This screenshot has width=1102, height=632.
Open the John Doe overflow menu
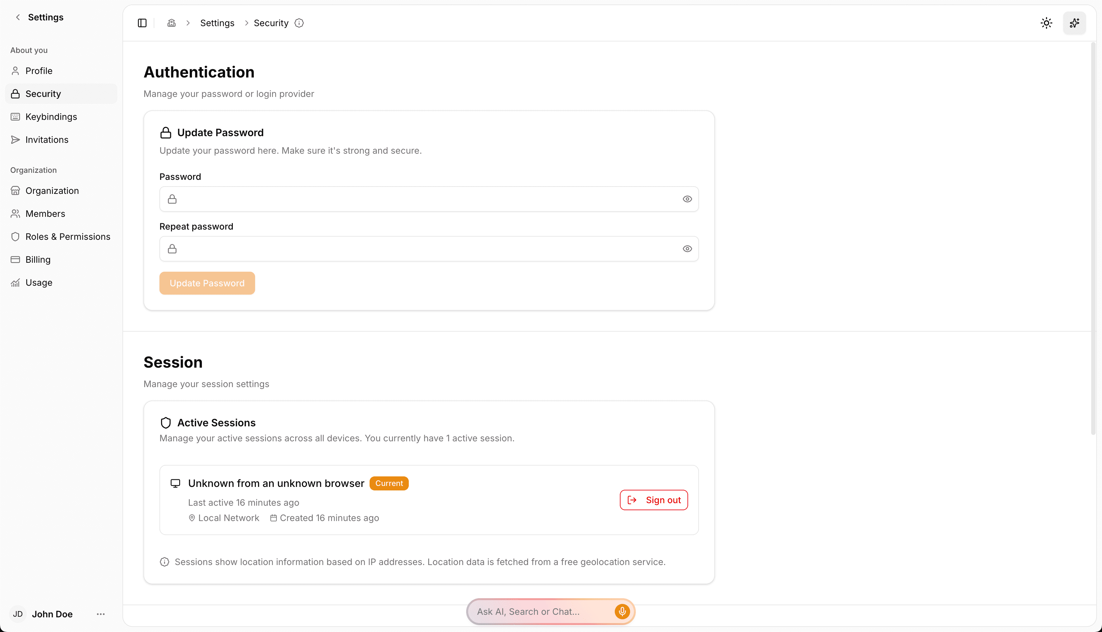[x=101, y=614]
